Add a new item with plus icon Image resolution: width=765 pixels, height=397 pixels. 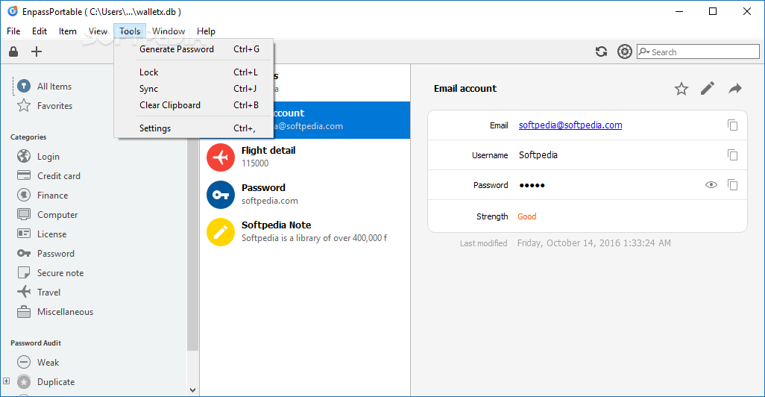point(37,51)
